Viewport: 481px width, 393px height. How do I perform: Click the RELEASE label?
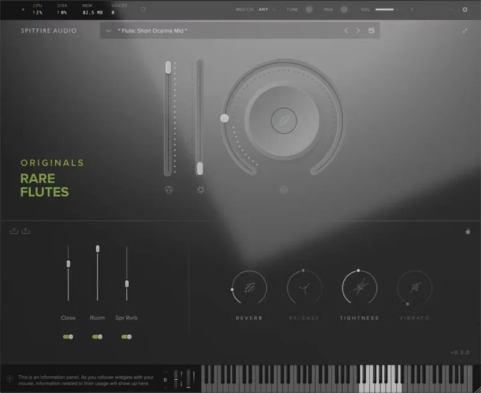[x=304, y=318]
